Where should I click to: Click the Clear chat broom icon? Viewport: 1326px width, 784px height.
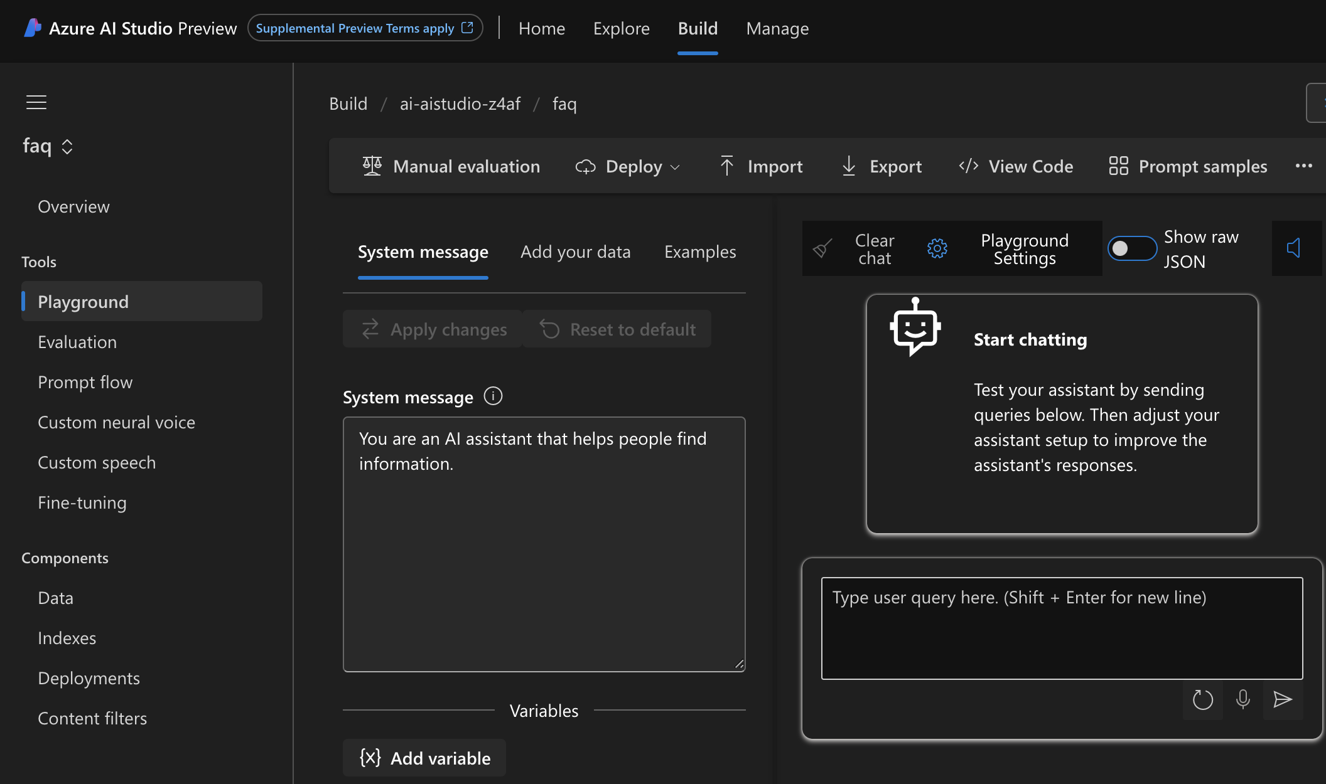click(822, 248)
